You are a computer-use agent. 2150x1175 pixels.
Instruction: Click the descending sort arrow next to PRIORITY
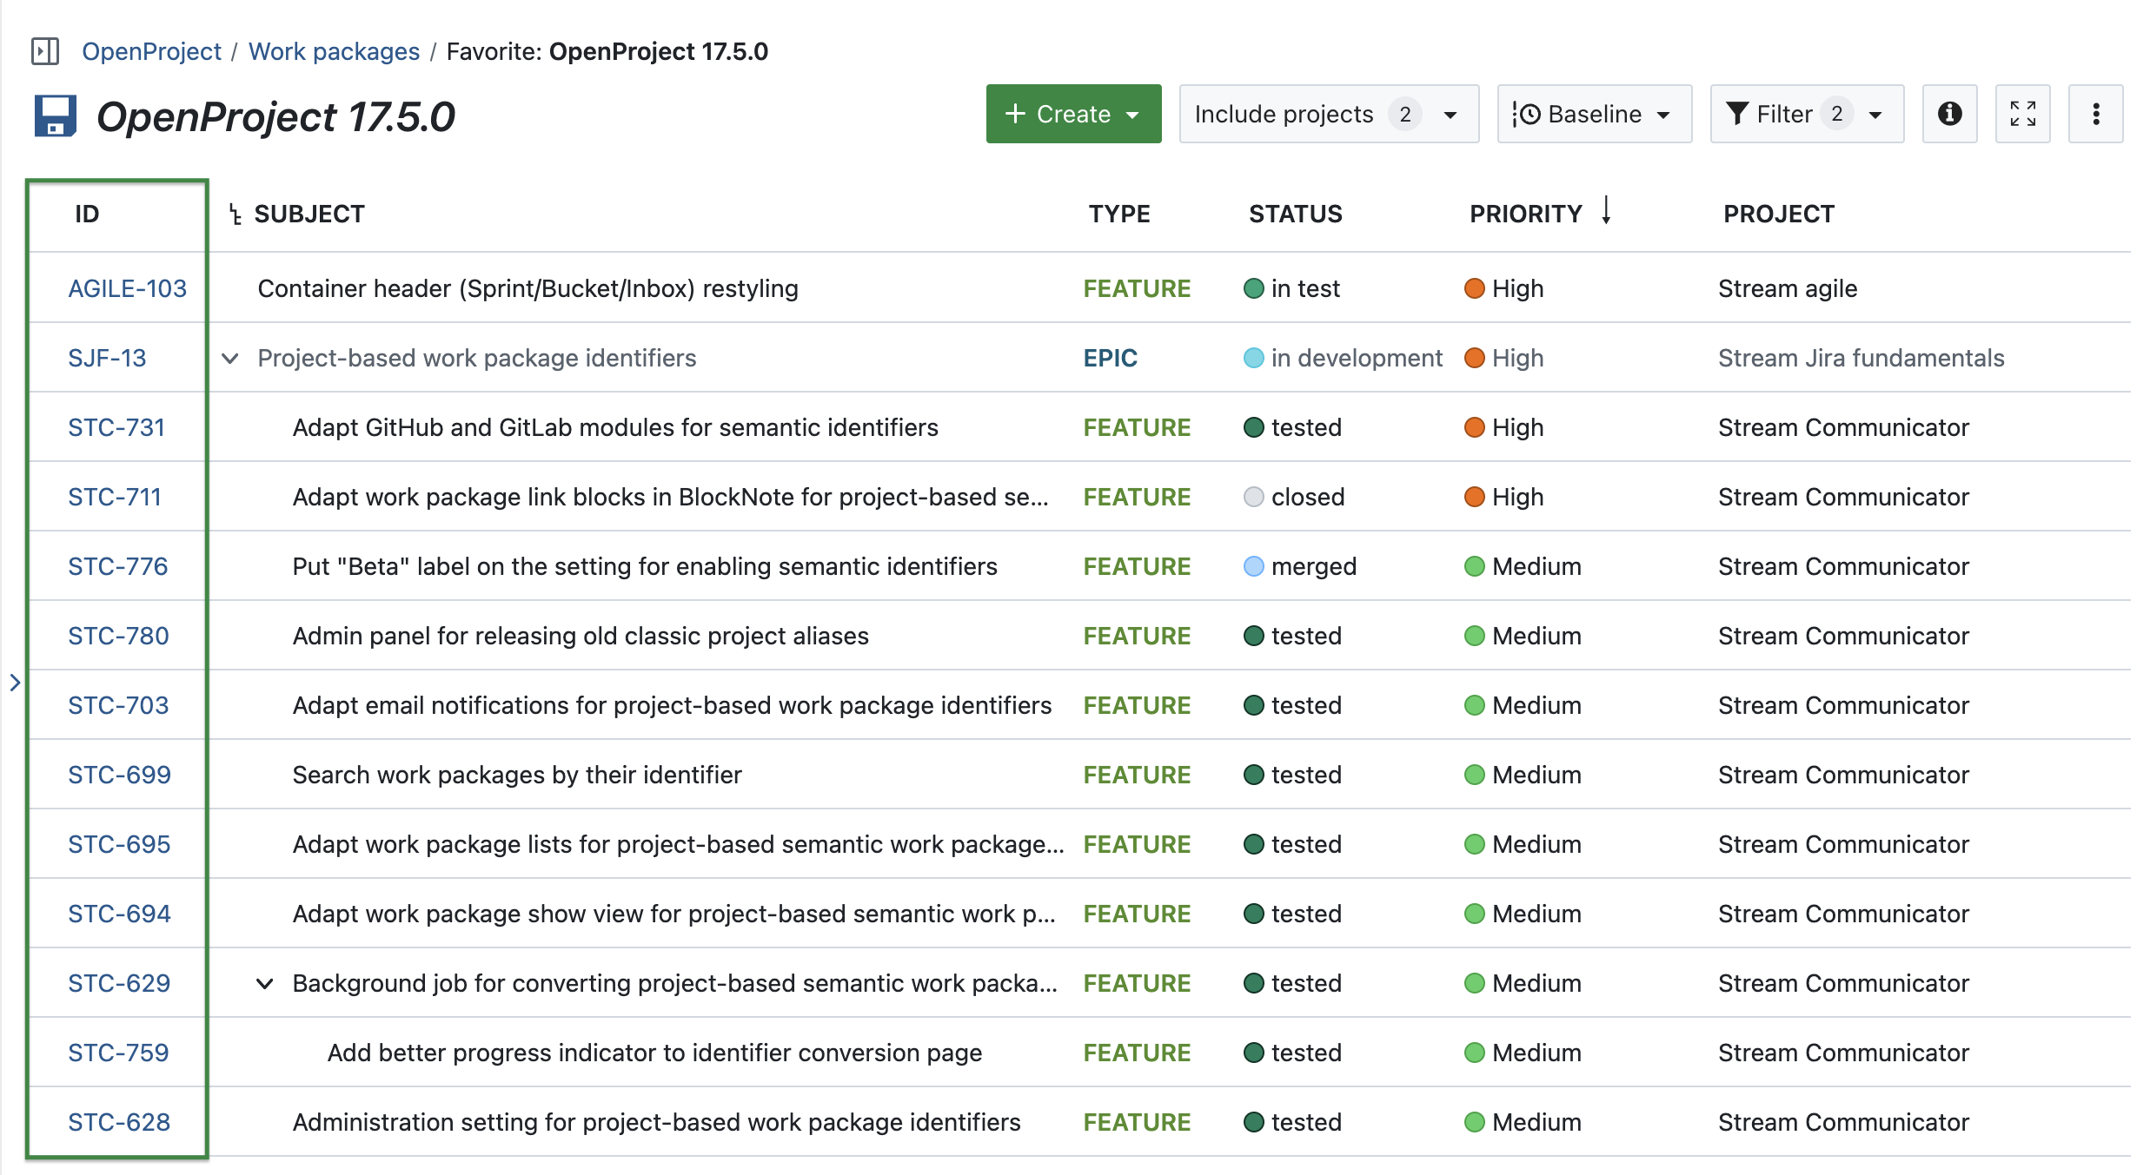[x=1606, y=211]
